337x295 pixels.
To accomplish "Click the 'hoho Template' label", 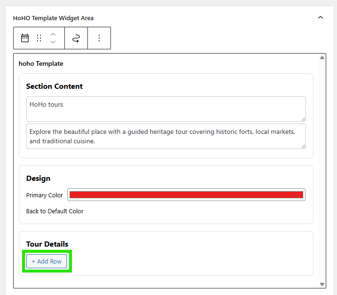I will click(41, 63).
